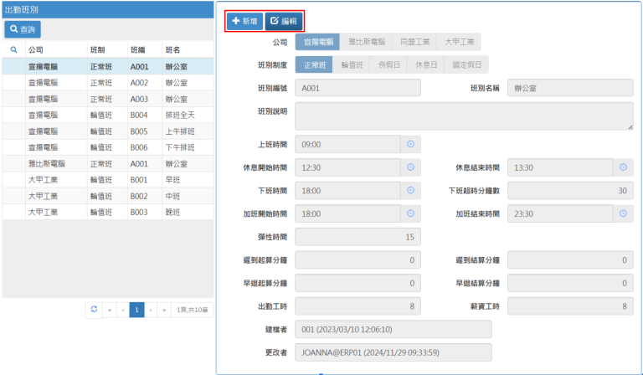Sort by 班編 column header
Image resolution: width=643 pixels, height=375 pixels.
pos(145,49)
